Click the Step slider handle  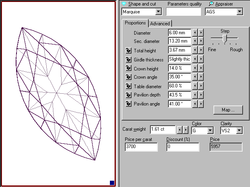coord(224,38)
